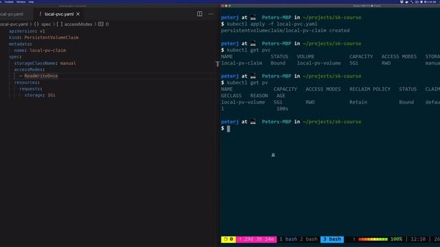Click the Retain reclaim policy value
The image size is (440, 247).
358,102
